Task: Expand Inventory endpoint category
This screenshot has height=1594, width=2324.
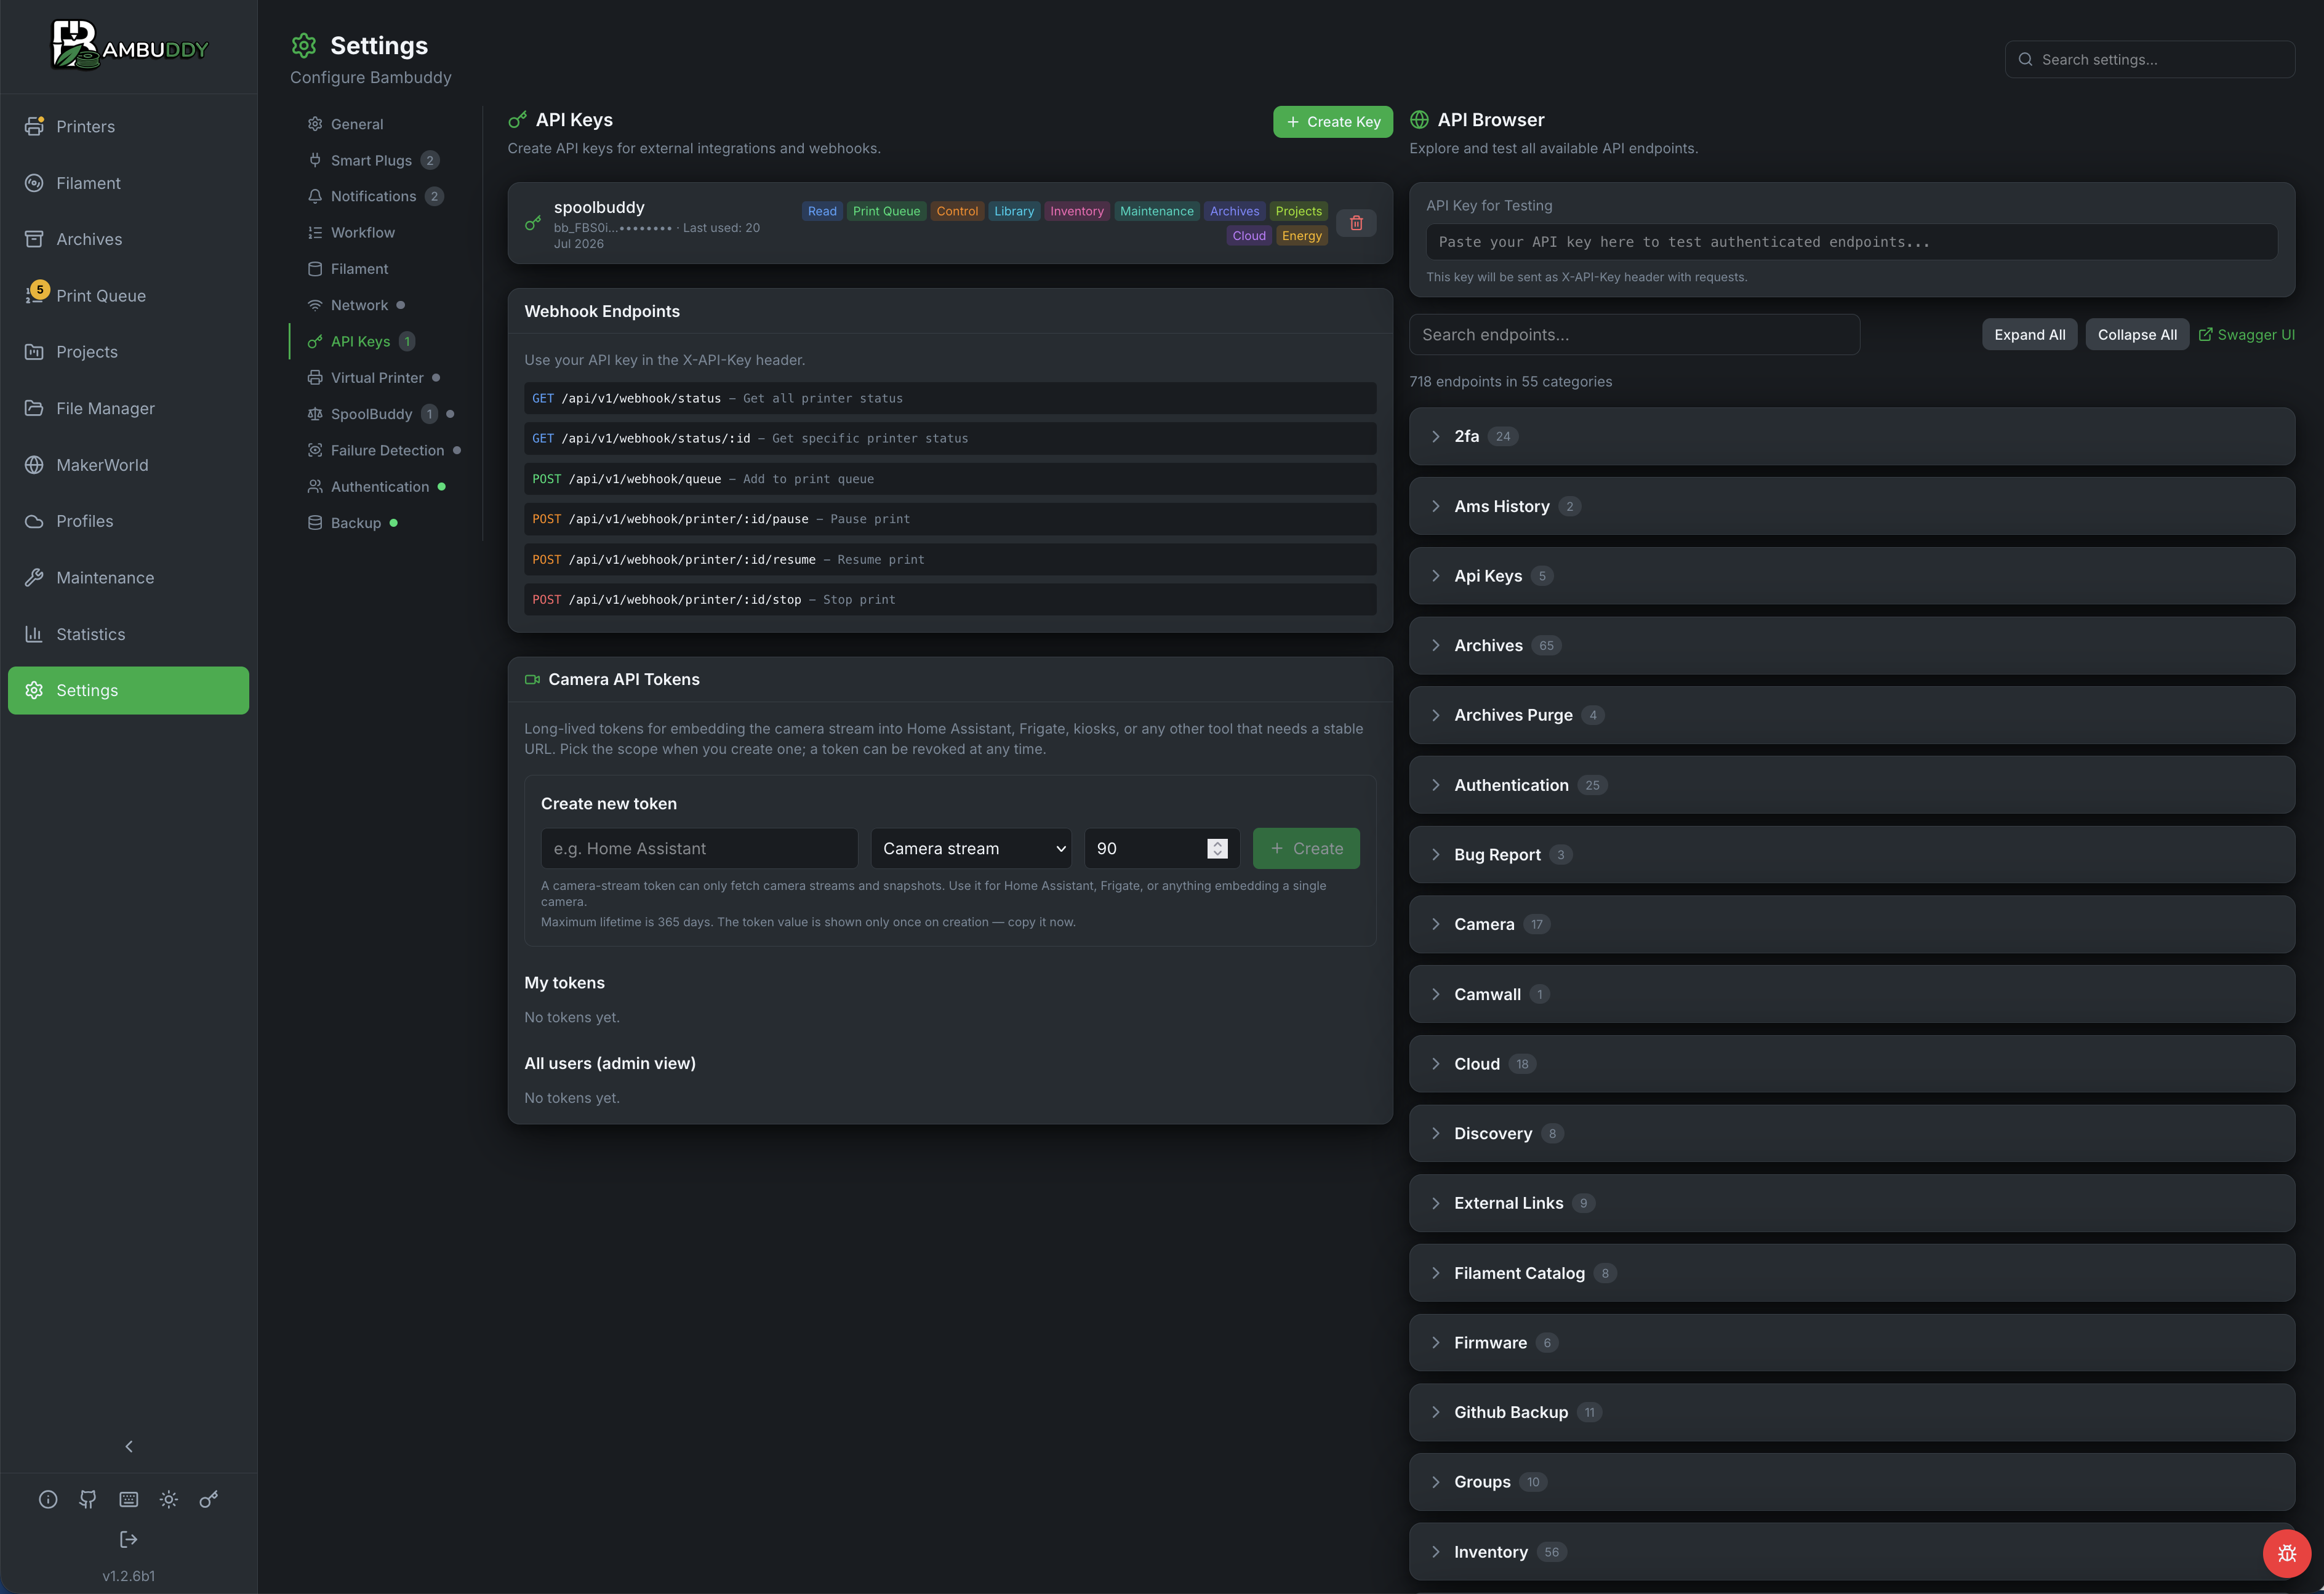Action: coord(1852,1552)
